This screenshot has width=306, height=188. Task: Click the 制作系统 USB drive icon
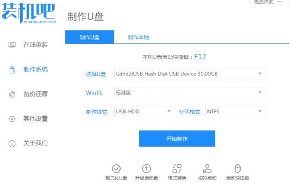tap(12, 70)
